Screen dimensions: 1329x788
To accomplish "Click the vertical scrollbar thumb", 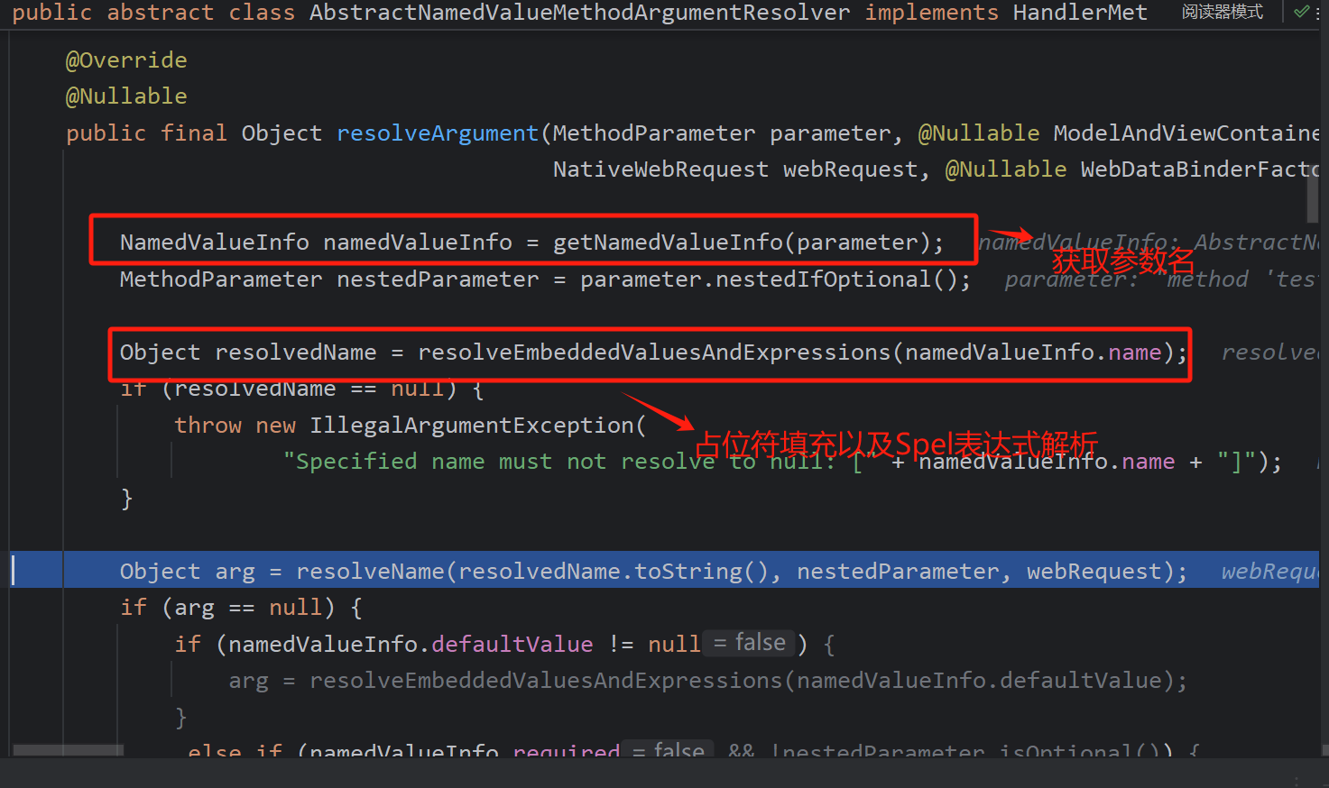I will 1313,195.
